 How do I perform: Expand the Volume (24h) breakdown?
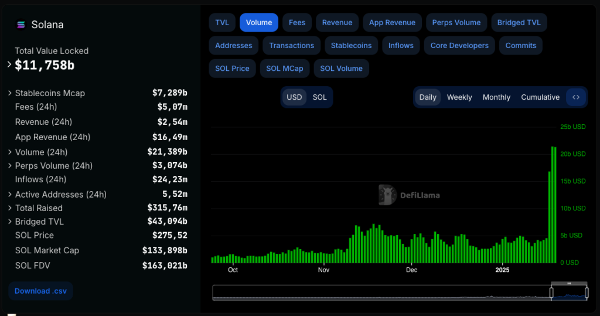pyautogui.click(x=10, y=152)
